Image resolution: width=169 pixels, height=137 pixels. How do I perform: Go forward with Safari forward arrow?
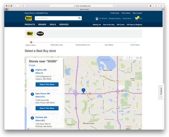pos(18,6)
